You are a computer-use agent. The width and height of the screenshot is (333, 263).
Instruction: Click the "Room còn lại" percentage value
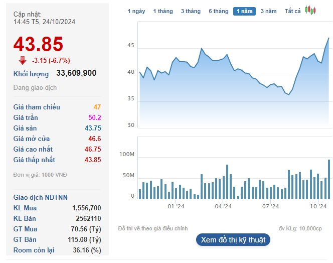87,250
